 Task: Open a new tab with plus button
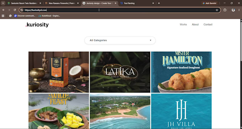(x=159, y=3)
